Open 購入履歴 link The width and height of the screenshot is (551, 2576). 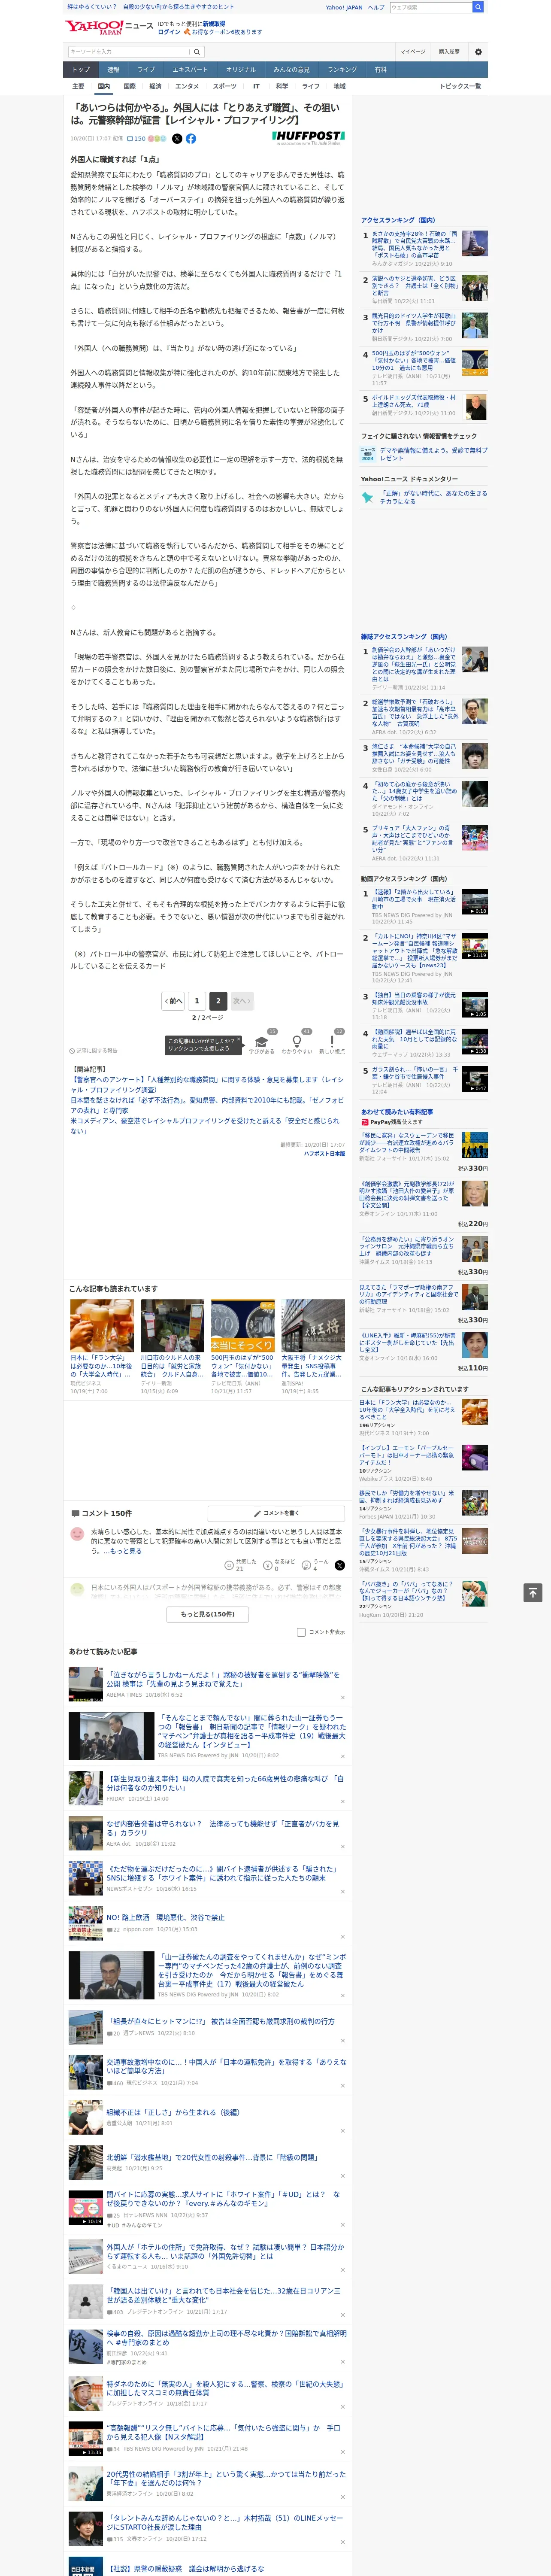coord(449,52)
